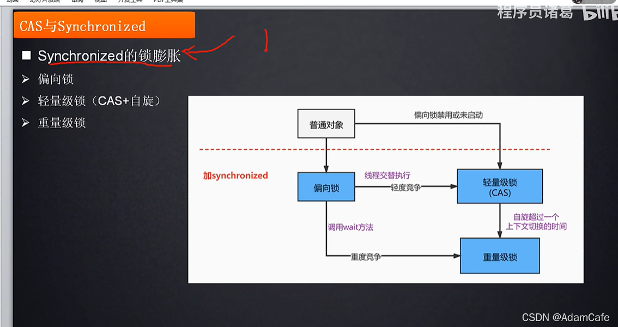Viewport: 618px width, 327px height.
Task: Select the purple text "线程交替执行"
Action: pyautogui.click(x=387, y=175)
